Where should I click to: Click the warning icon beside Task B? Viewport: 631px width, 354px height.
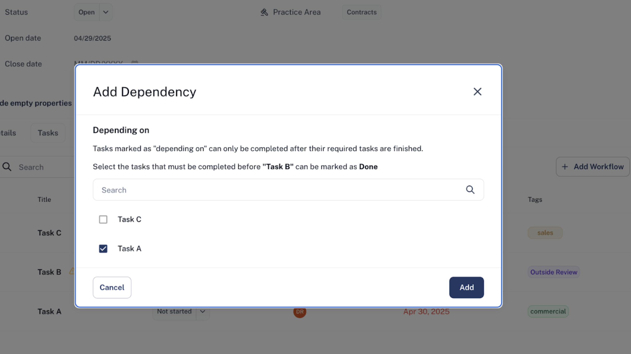tap(72, 271)
